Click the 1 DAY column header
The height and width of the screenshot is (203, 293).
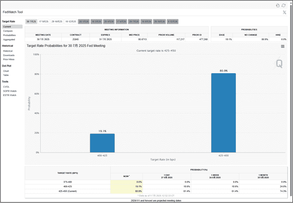tap(167, 177)
